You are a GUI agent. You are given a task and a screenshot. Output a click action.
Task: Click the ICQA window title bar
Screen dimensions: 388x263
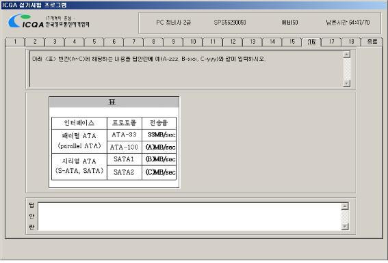tap(194, 5)
